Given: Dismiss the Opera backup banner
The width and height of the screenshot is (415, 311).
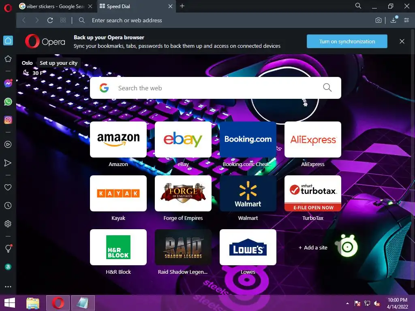Looking at the screenshot, I should click(402, 42).
